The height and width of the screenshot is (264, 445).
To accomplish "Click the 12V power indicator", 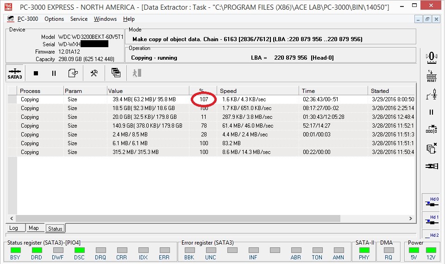I will pyautogui.click(x=431, y=250).
